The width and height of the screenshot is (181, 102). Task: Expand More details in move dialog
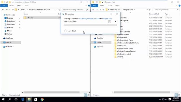pos(70,31)
